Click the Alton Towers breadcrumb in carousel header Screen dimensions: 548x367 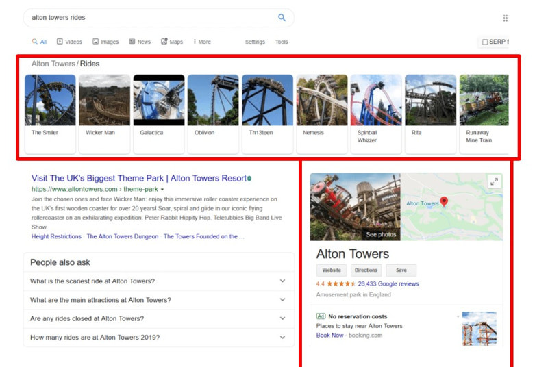pos(53,64)
